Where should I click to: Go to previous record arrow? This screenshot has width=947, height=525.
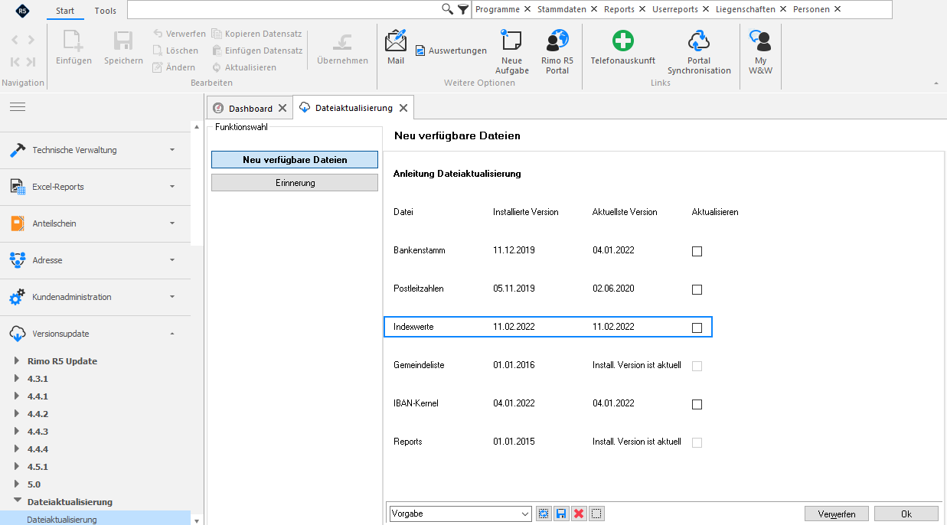(x=15, y=40)
